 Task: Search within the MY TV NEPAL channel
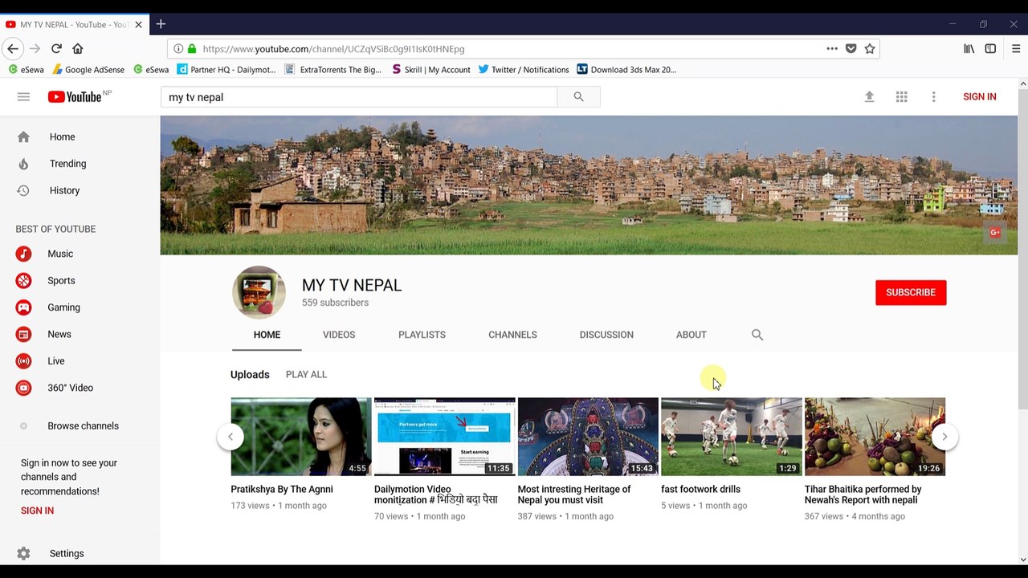pos(757,335)
